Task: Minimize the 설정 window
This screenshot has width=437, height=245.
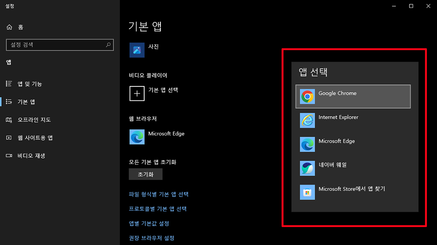Action: (394, 6)
